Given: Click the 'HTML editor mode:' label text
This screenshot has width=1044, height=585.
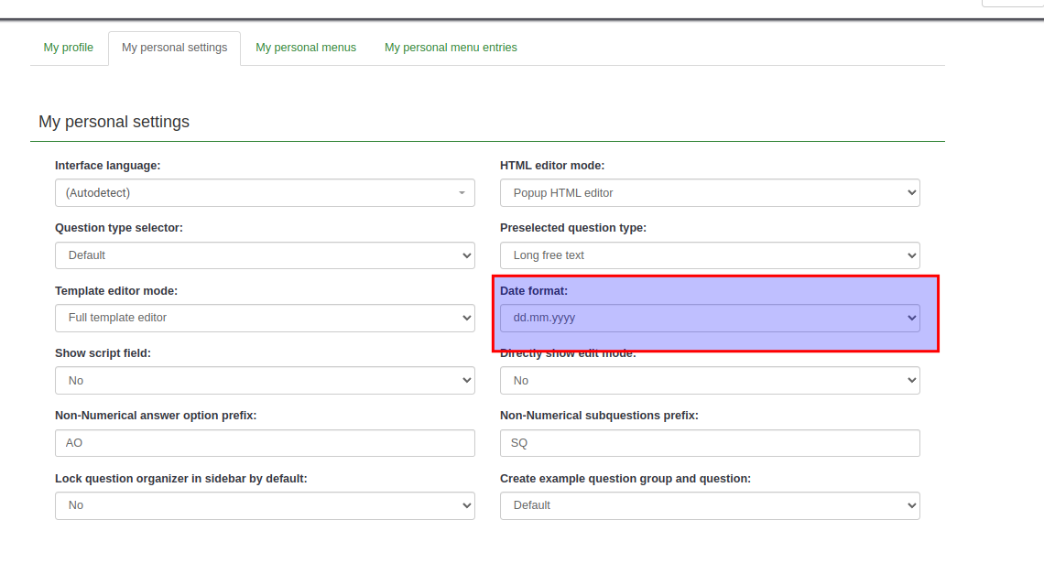Looking at the screenshot, I should [552, 166].
